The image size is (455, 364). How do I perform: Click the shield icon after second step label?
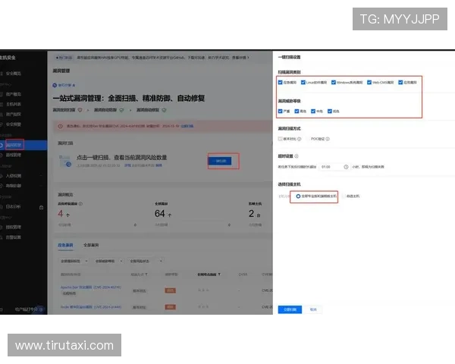121,110
